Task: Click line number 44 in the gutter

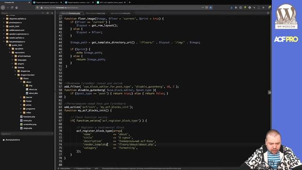Action: pyautogui.click(x=60, y=42)
